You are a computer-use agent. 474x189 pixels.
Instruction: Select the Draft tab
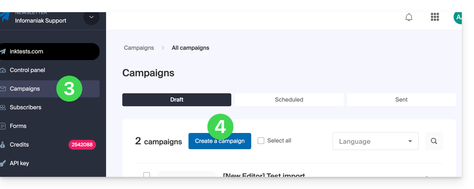click(177, 100)
